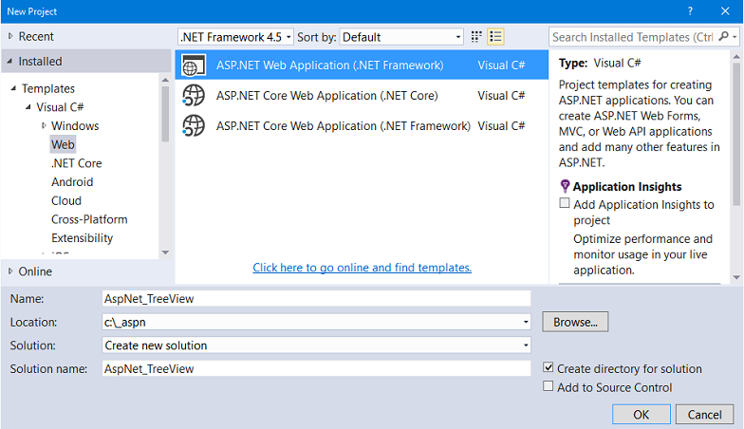
Task: Click the OK button
Action: (x=642, y=414)
